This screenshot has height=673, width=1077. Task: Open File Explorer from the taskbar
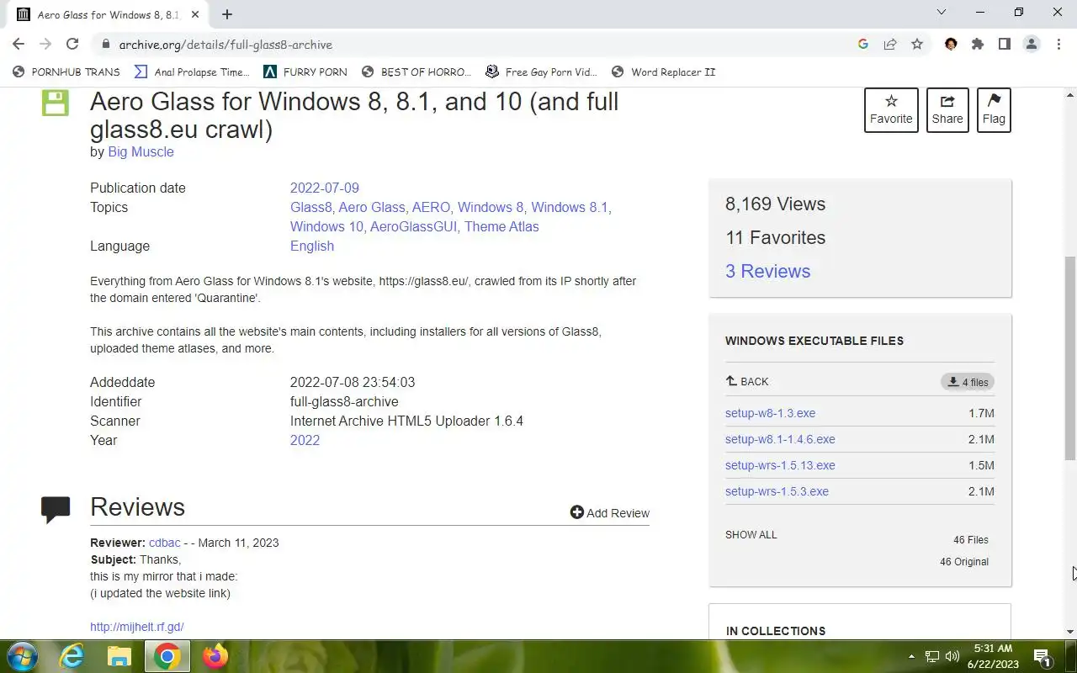pos(119,656)
